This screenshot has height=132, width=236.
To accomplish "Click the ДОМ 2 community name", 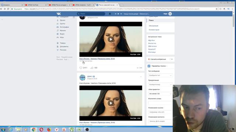I will [90, 77].
